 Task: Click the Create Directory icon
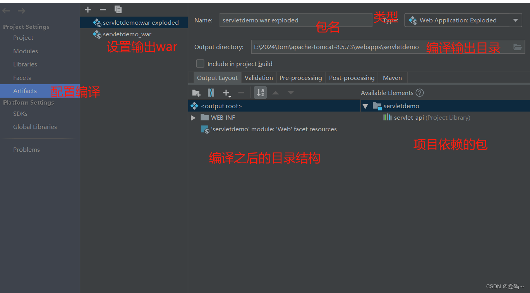tap(196, 93)
